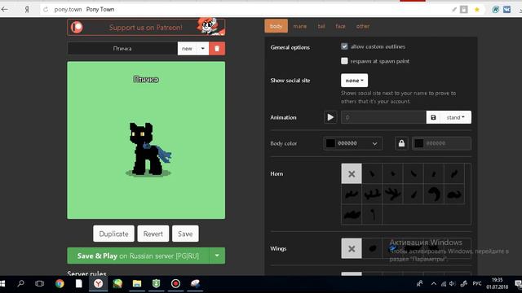The image size is (522, 293).
Task: Open the green shield taskbar app
Action: click(156, 284)
